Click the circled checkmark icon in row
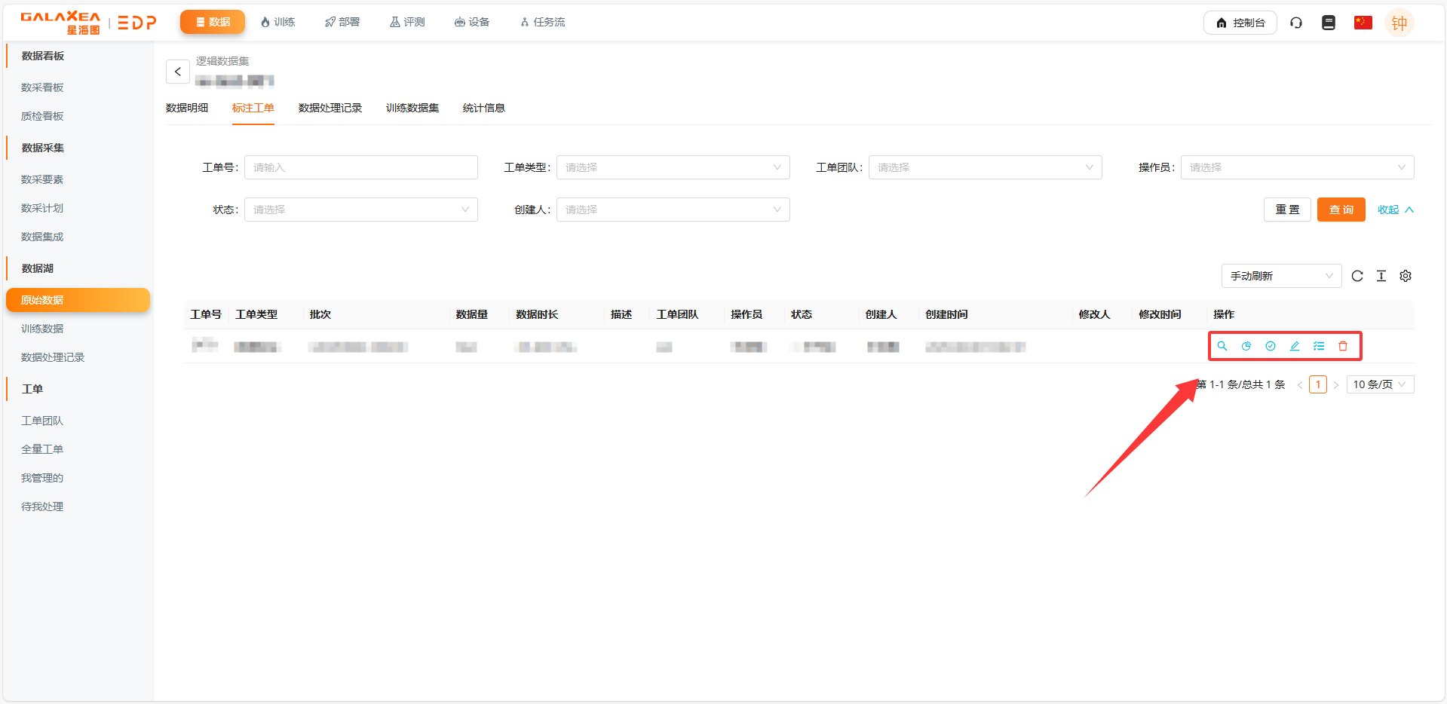Viewport: 1447px width, 704px height. coord(1271,346)
